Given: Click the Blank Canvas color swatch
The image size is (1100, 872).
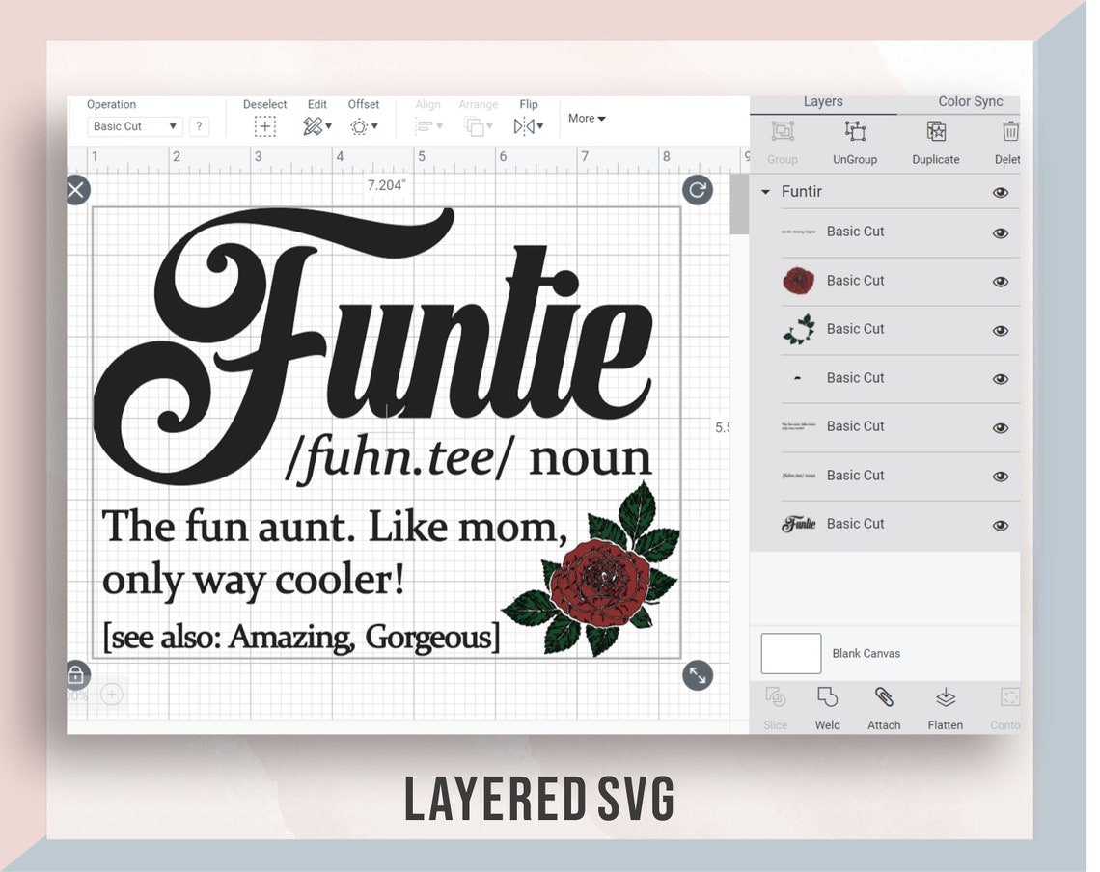Looking at the screenshot, I should pyautogui.click(x=790, y=653).
